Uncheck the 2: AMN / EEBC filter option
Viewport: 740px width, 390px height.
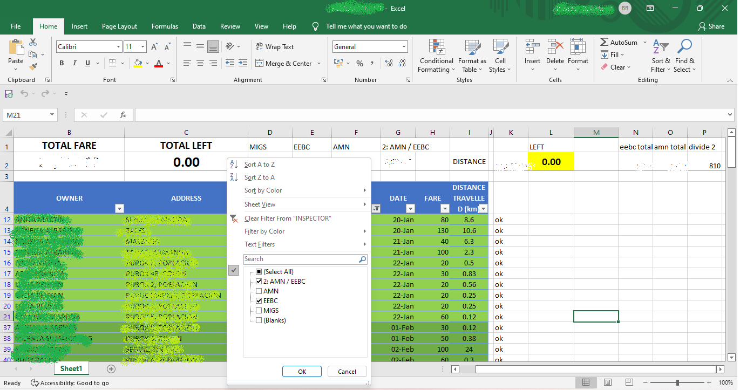(259, 282)
